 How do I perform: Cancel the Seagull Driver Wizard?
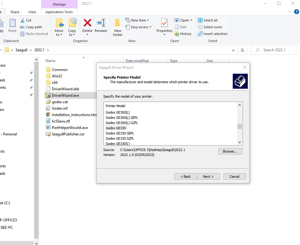click(x=235, y=177)
